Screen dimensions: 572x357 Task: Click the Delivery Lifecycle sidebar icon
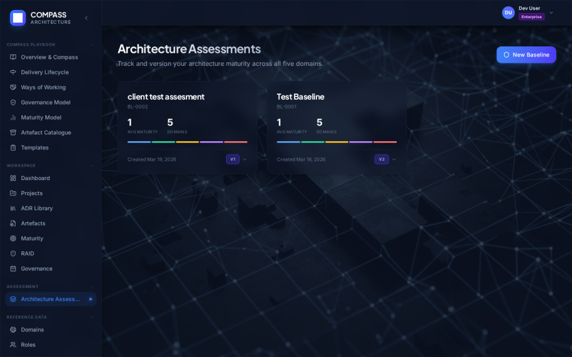(x=13, y=72)
